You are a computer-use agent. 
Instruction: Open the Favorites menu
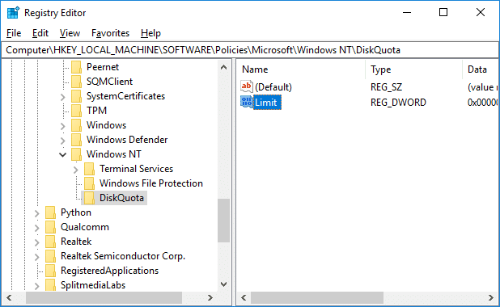pyautogui.click(x=110, y=33)
